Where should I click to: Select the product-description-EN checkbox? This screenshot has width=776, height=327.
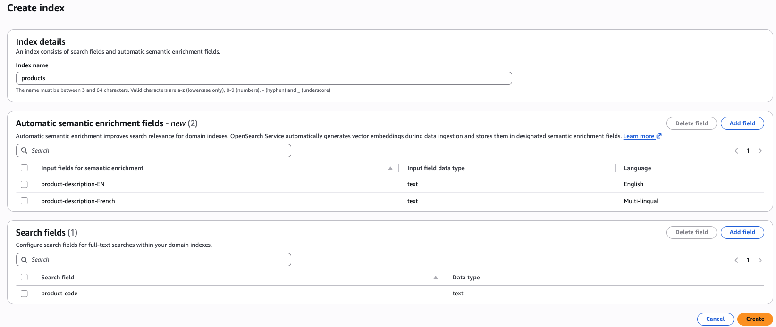pyautogui.click(x=24, y=184)
